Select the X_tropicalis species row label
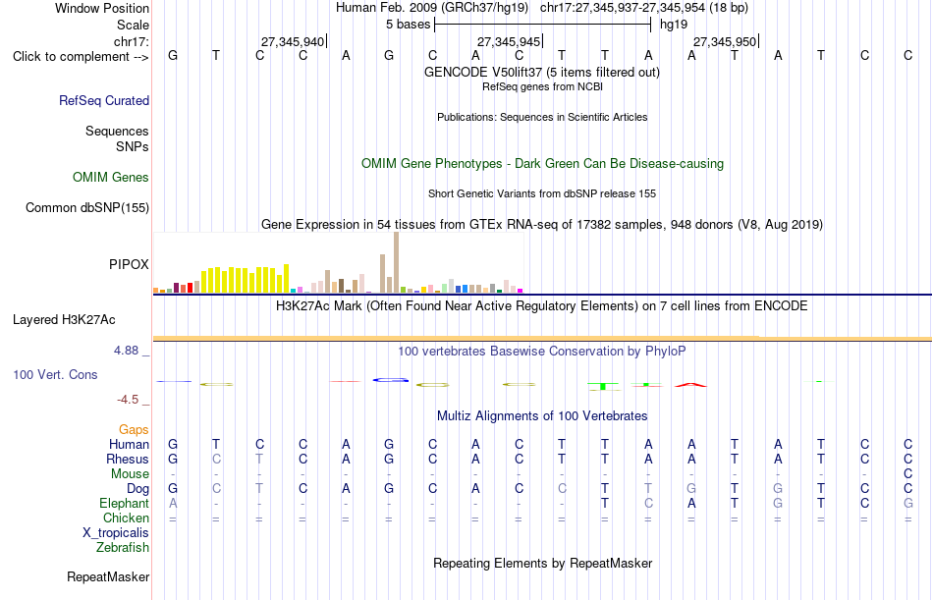Viewport: 933px width, 600px height. click(116, 533)
